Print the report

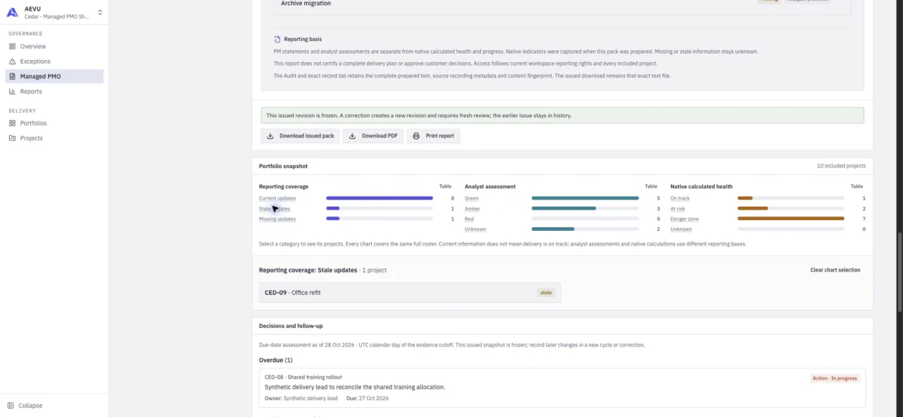pos(433,136)
